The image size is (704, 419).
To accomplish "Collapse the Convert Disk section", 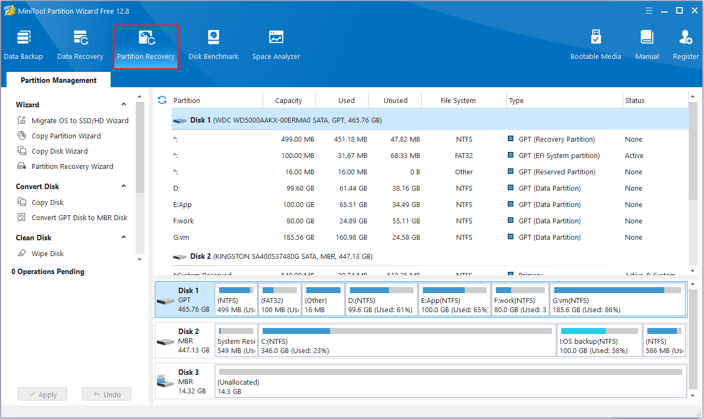I will pos(124,186).
